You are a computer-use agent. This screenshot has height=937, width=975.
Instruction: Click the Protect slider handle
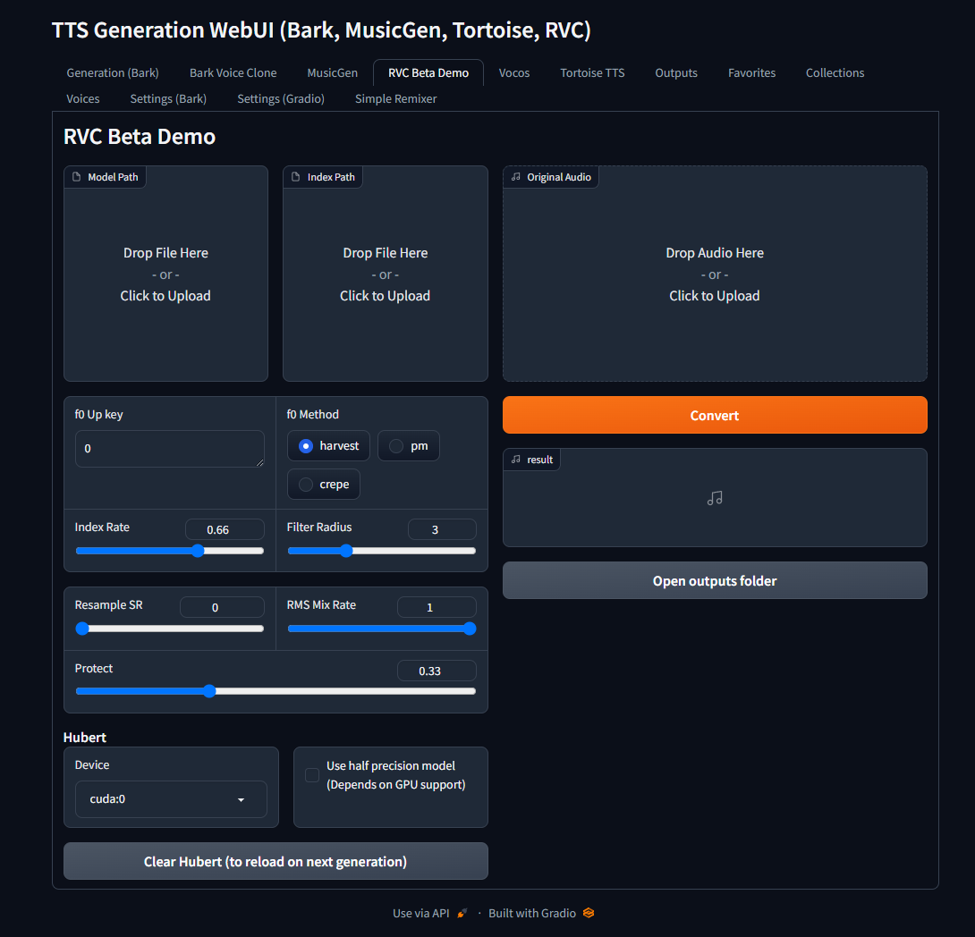(x=209, y=691)
